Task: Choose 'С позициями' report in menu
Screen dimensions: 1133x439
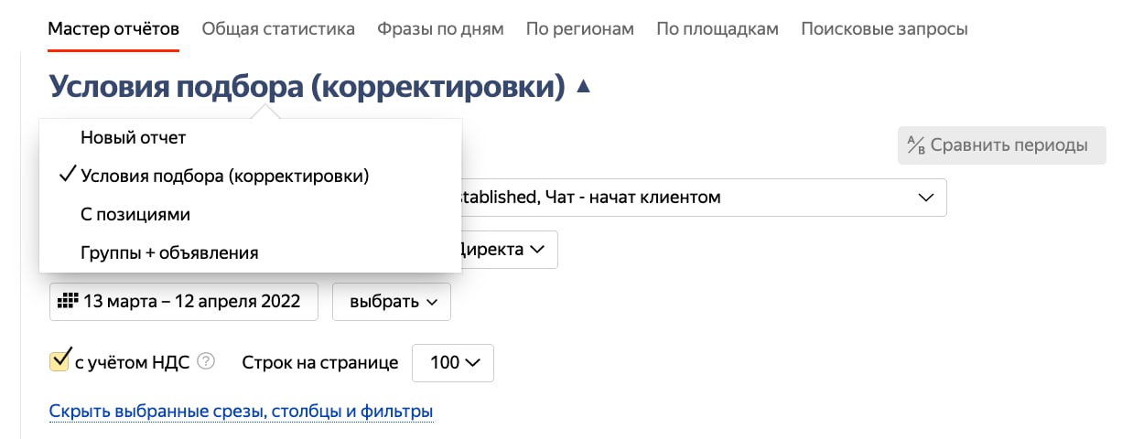Action: click(135, 215)
